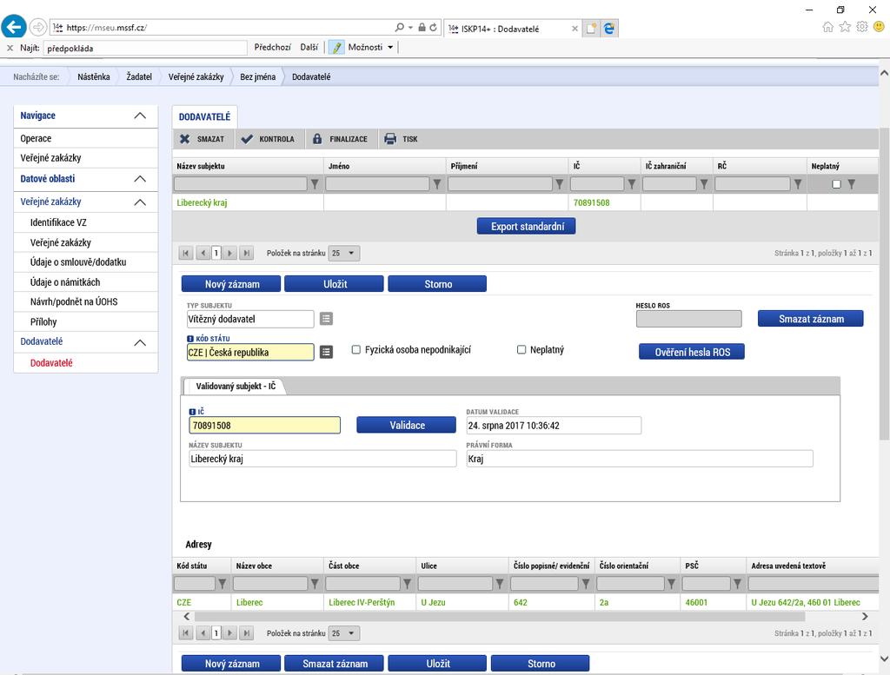Open Návrh/podnět na ÚOHS item
The width and height of the screenshot is (890, 675).
[x=74, y=302]
